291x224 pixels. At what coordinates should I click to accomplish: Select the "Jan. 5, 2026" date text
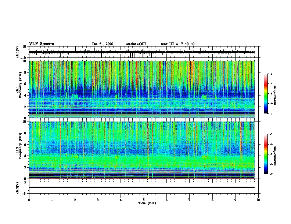point(103,44)
